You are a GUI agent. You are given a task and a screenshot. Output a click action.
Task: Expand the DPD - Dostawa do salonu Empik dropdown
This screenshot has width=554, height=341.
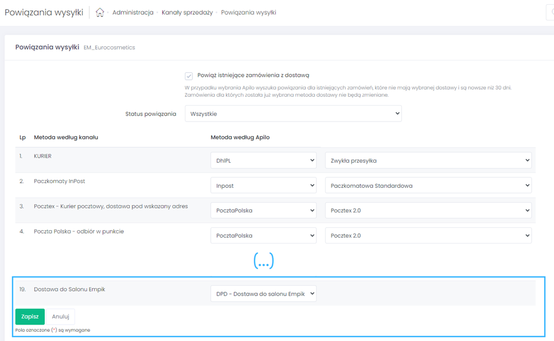pyautogui.click(x=263, y=293)
